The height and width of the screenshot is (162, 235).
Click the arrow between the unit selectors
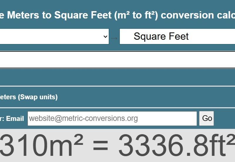114,38
